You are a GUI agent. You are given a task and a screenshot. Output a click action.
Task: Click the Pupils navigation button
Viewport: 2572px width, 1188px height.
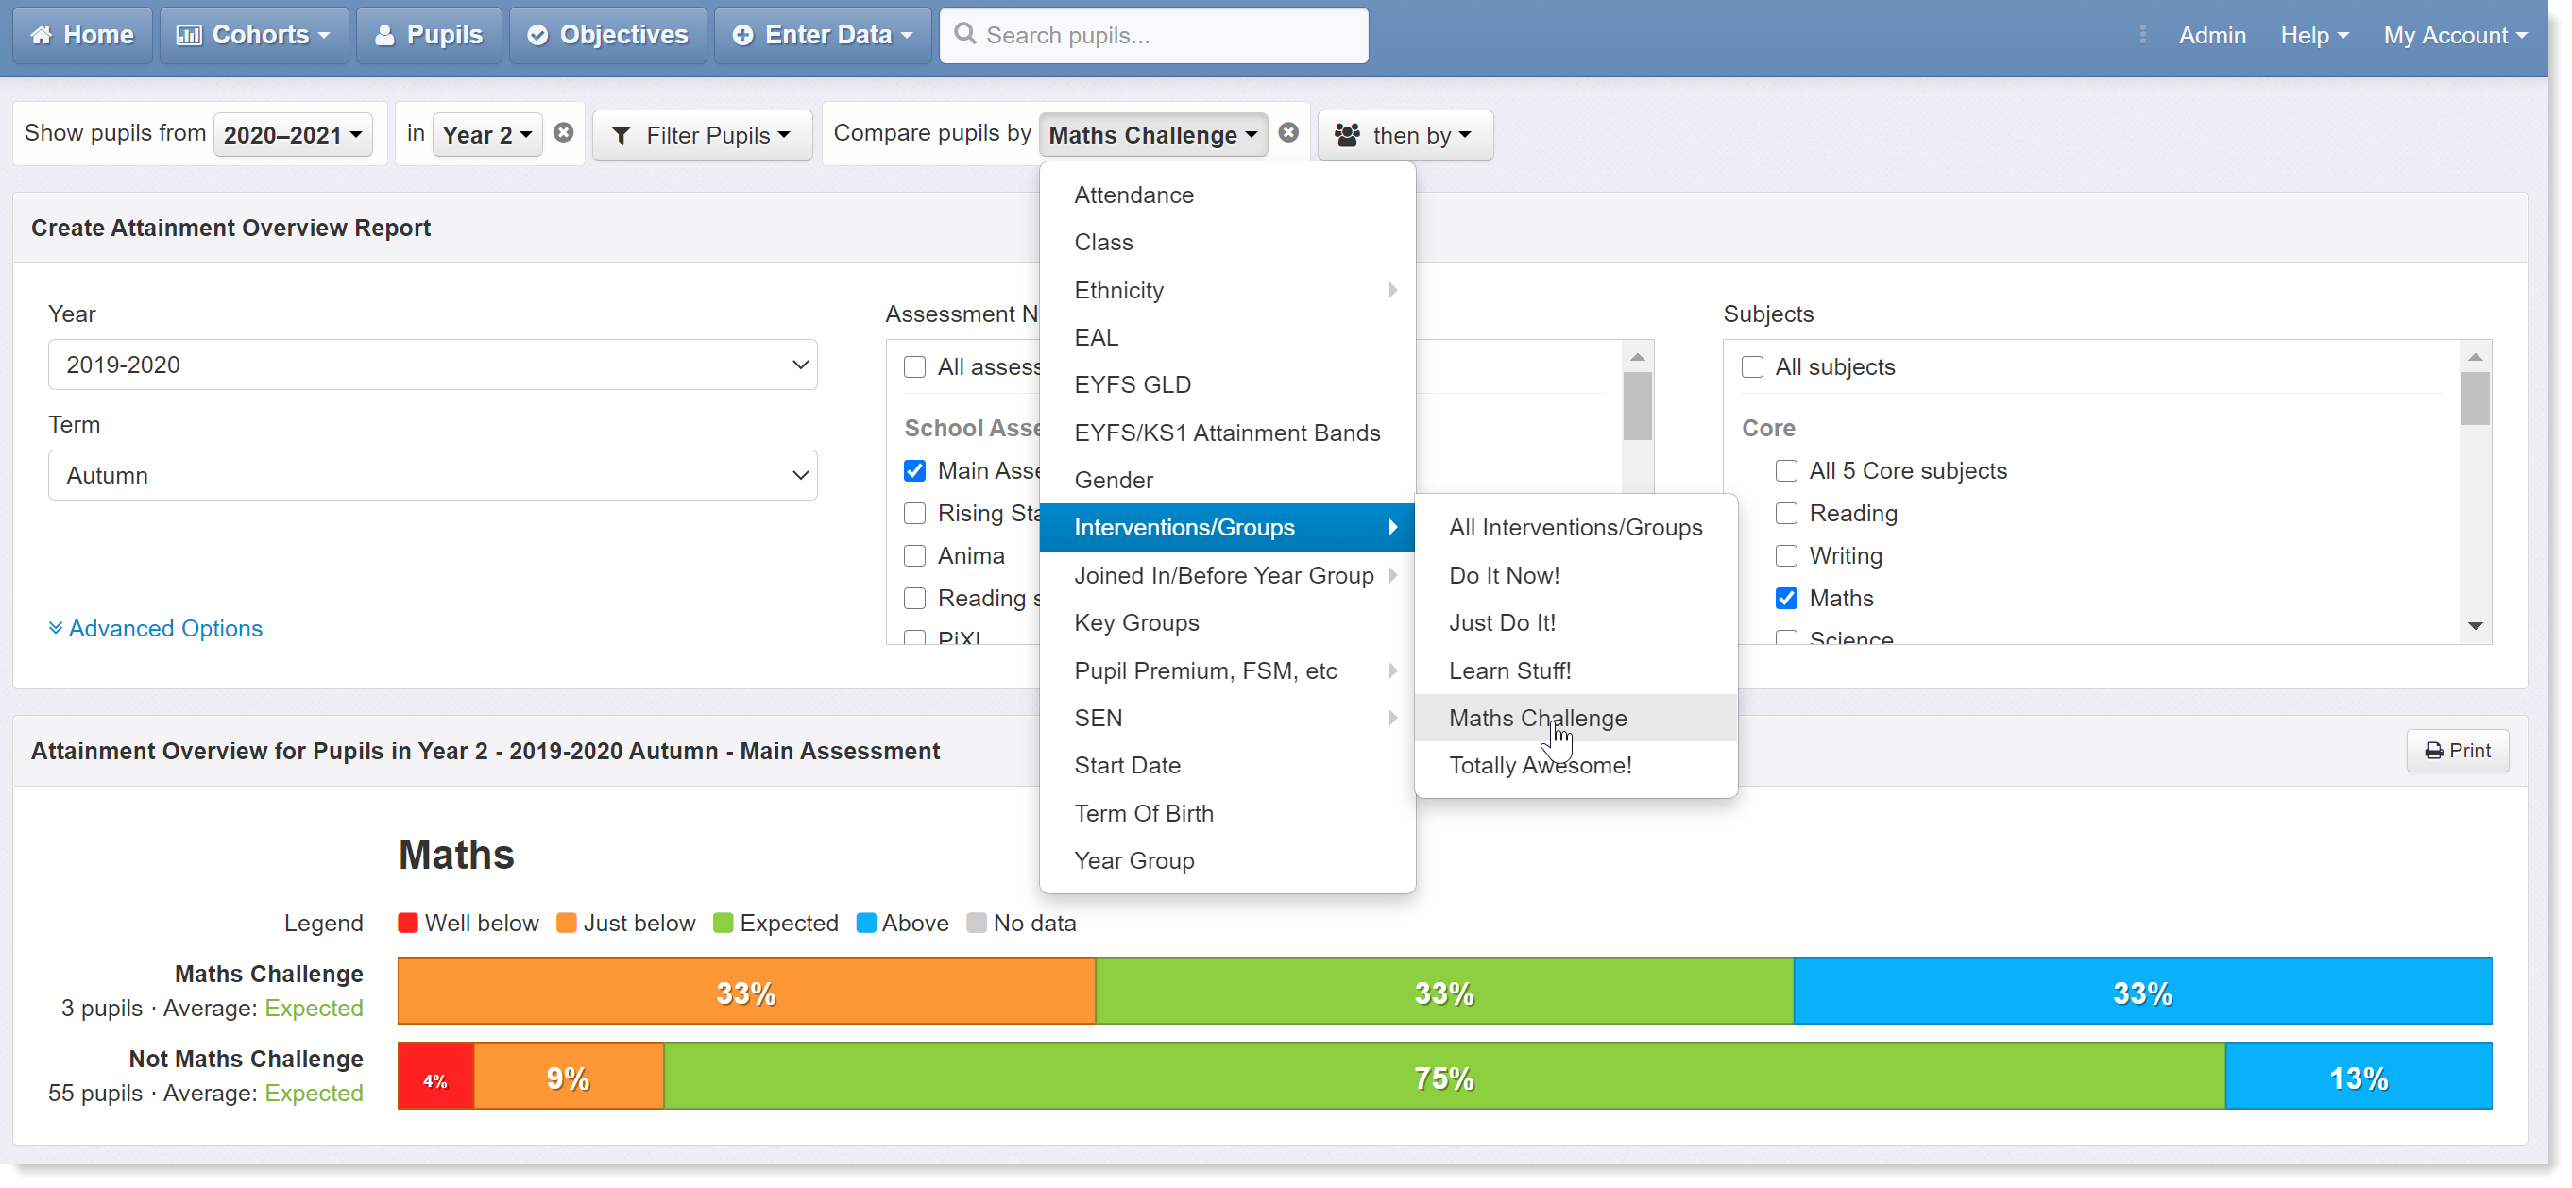point(428,35)
